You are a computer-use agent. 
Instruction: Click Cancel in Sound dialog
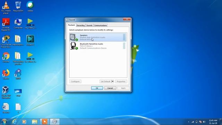click(x=110, y=88)
